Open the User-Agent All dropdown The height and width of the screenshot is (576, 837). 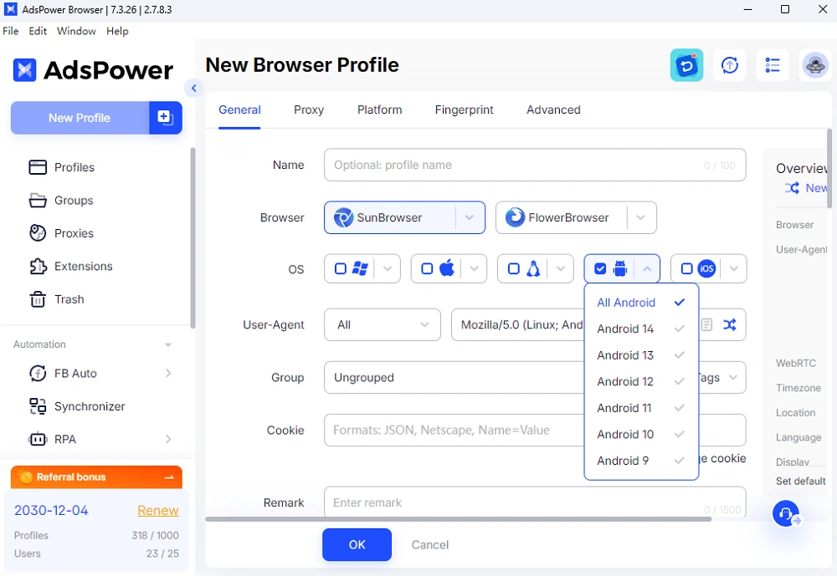click(383, 325)
